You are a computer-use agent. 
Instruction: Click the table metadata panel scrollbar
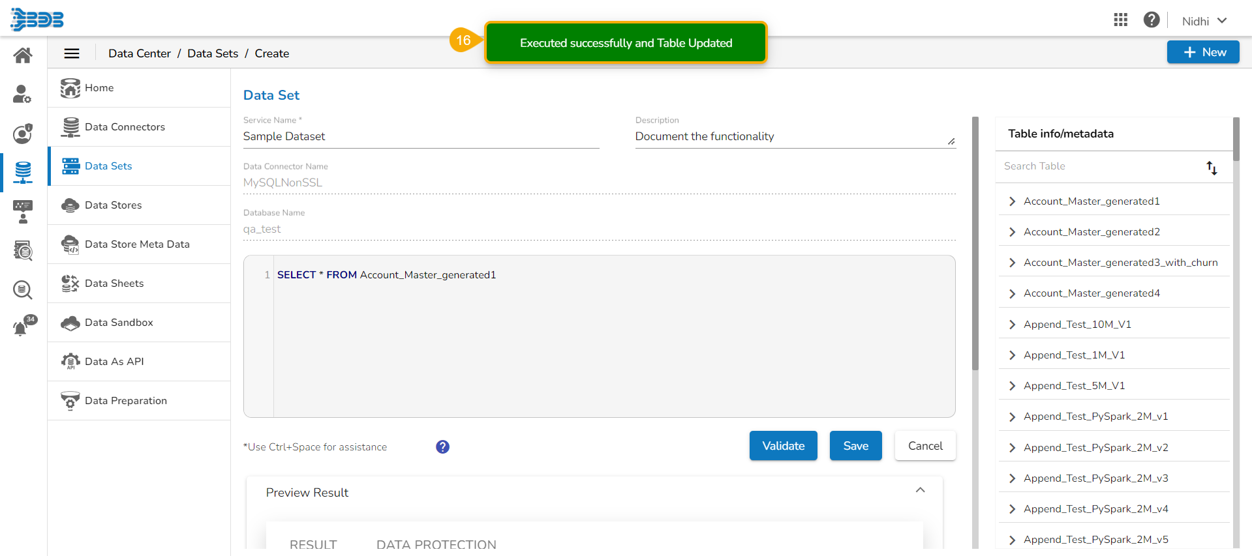pyautogui.click(x=1236, y=139)
